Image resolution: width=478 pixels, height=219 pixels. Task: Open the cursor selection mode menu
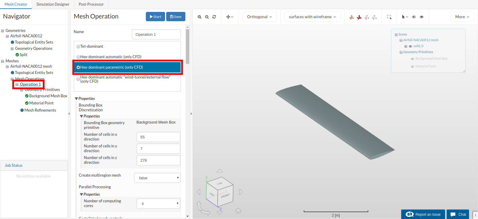(405, 17)
